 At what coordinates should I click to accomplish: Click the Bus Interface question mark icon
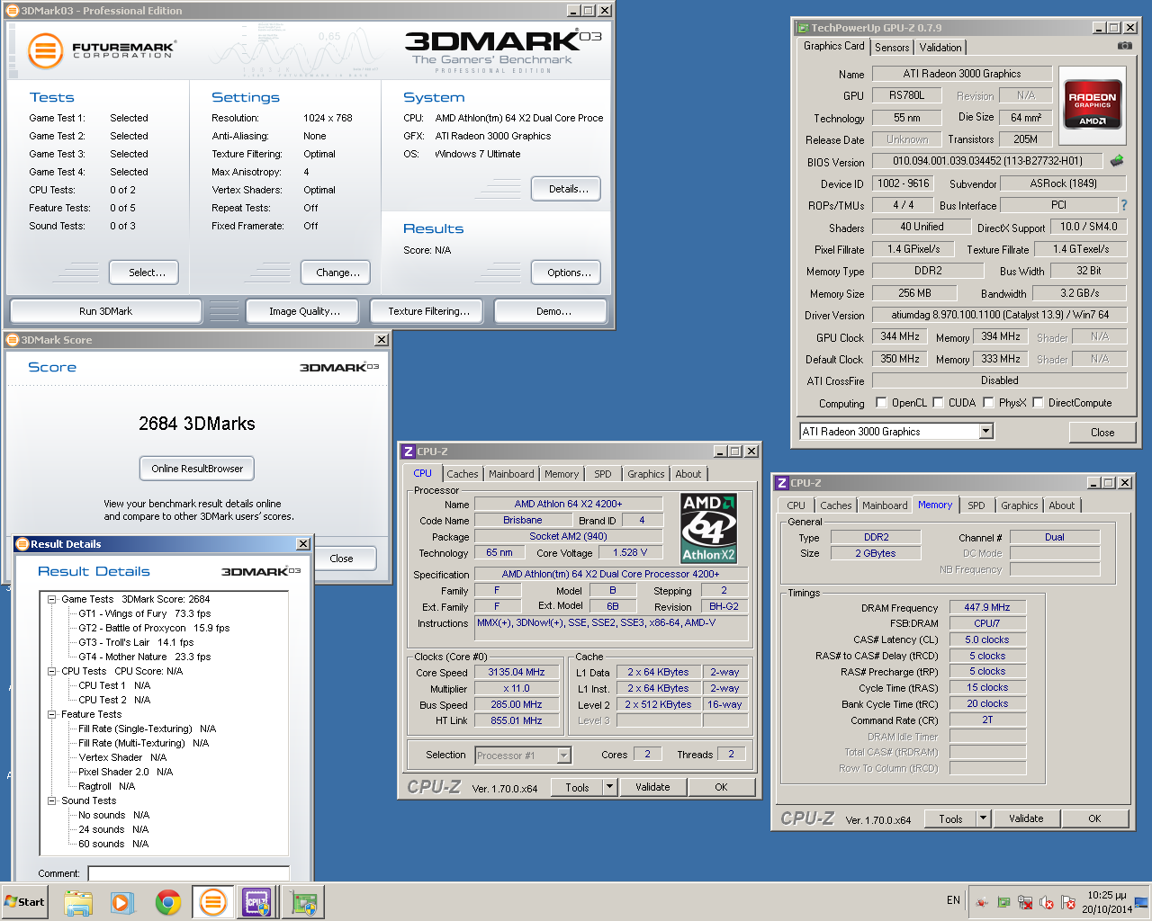click(1123, 205)
